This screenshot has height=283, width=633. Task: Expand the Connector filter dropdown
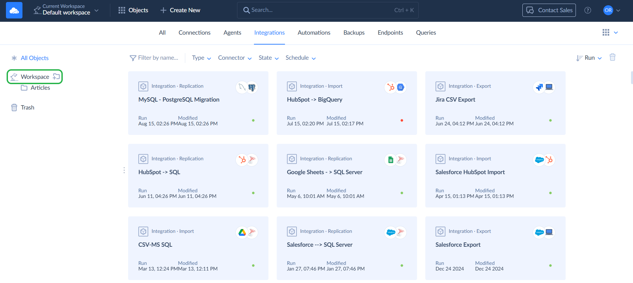pyautogui.click(x=235, y=58)
